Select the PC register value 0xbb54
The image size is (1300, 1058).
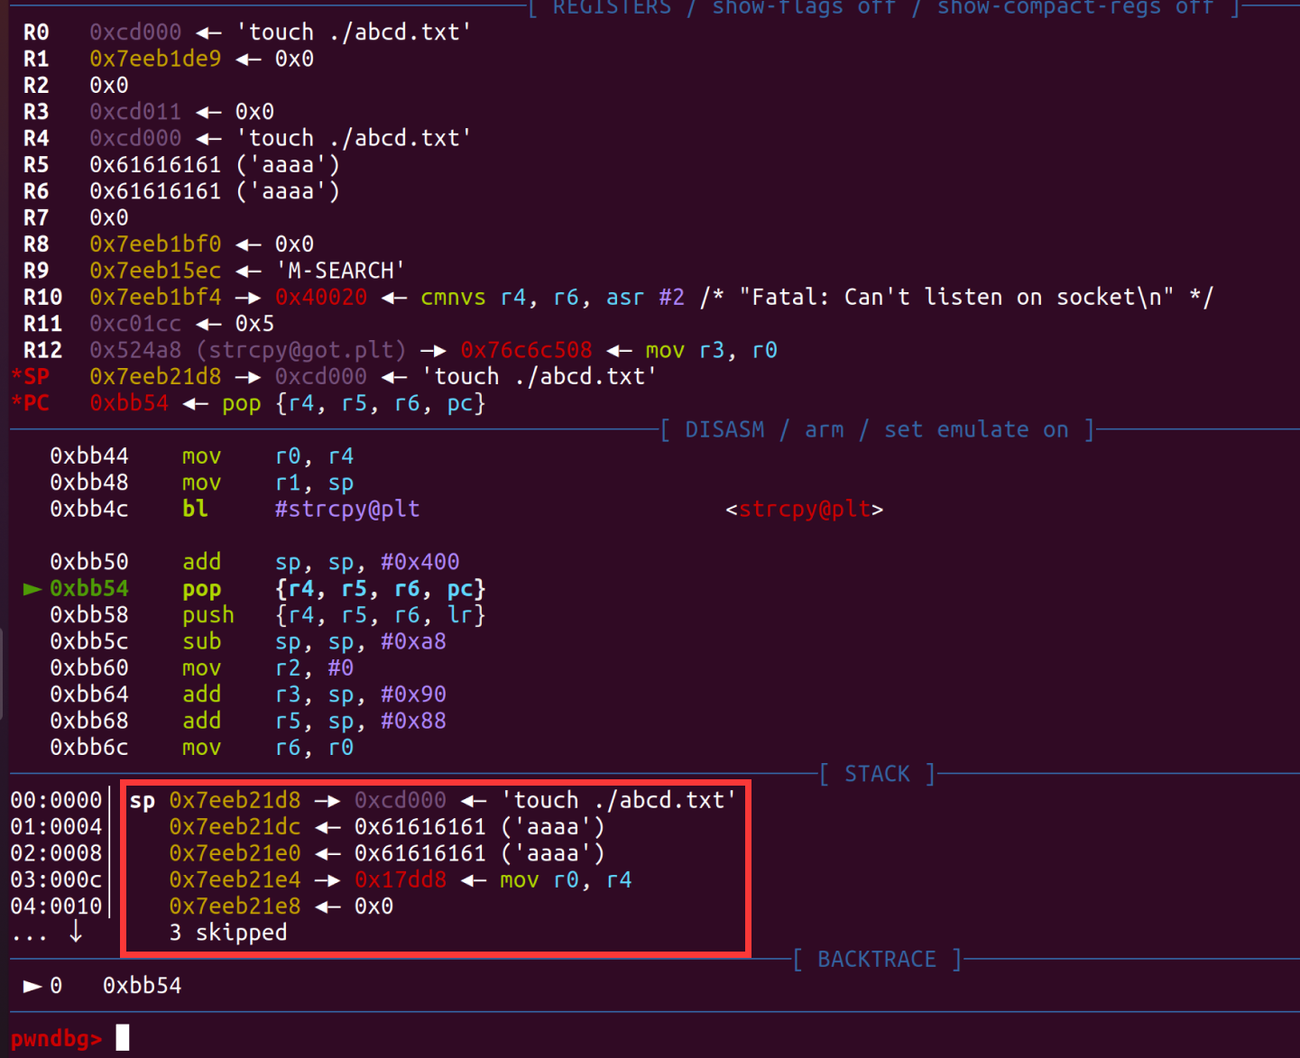pos(129,403)
